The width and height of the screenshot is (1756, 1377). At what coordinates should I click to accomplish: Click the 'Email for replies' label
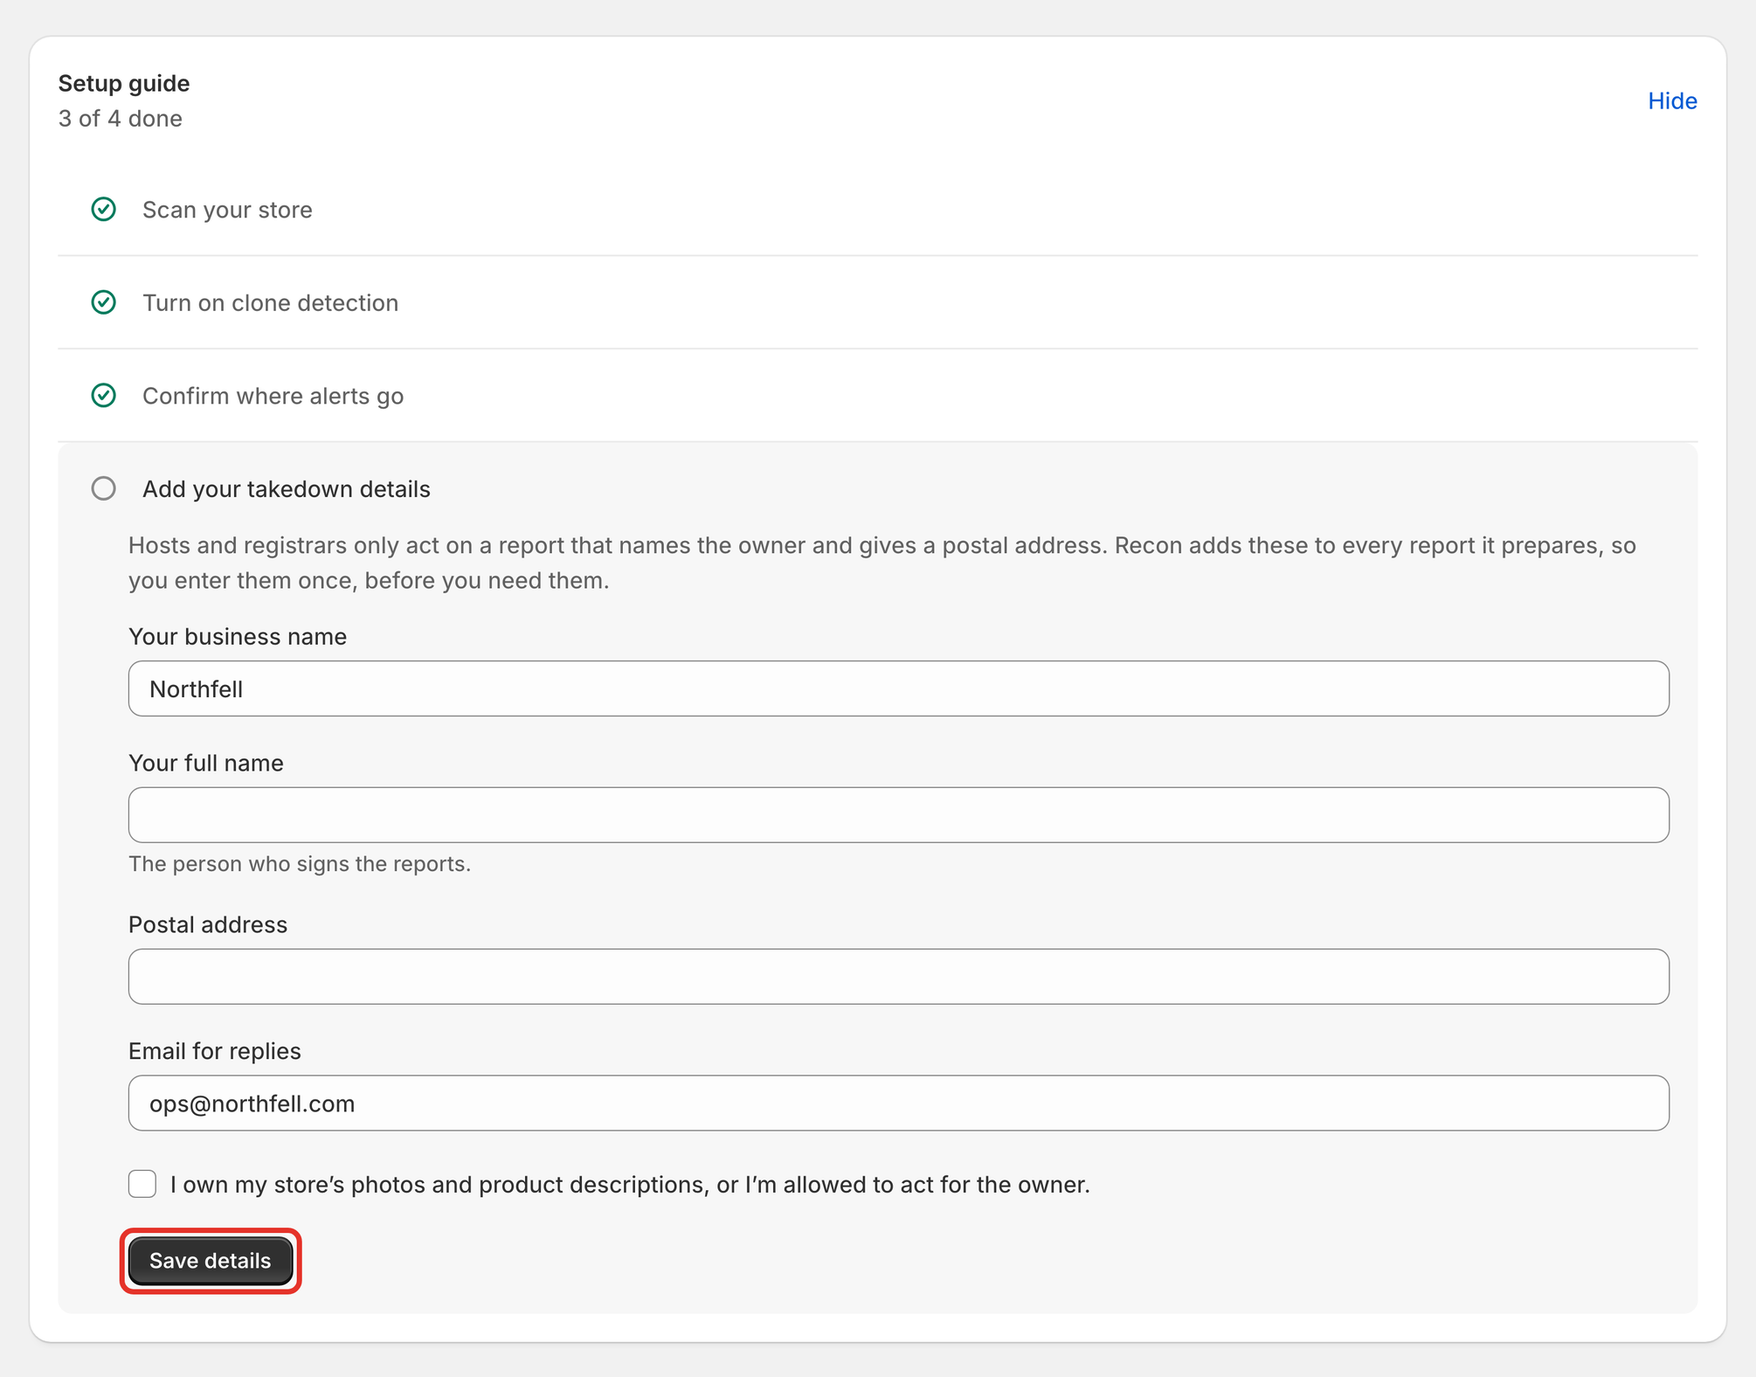(x=215, y=1051)
